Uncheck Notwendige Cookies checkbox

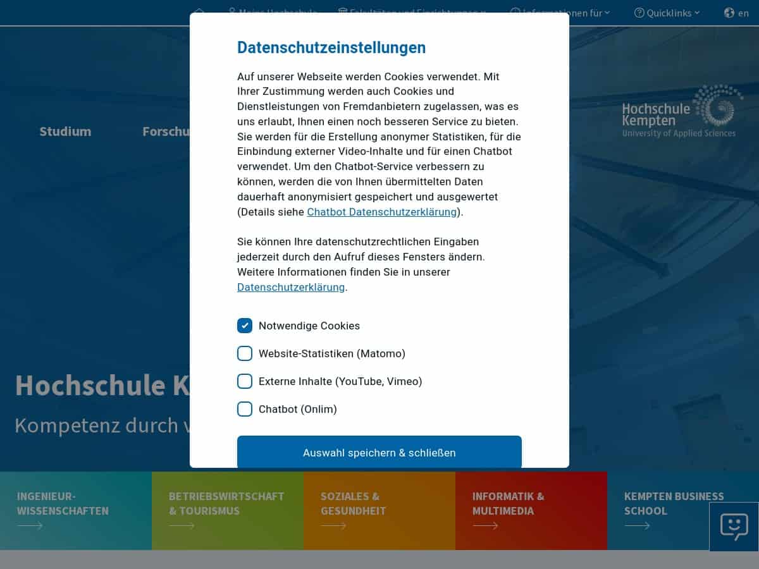tap(245, 326)
